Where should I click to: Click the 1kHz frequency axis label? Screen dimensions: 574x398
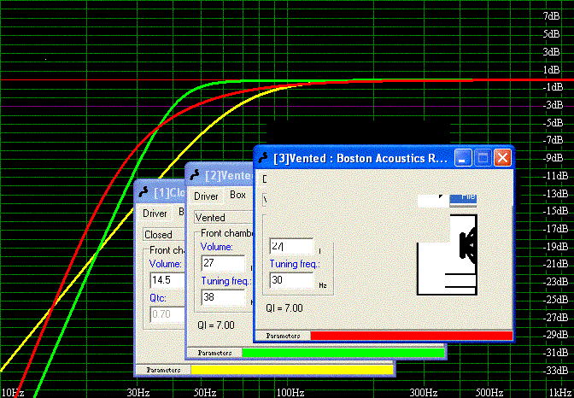click(x=560, y=393)
